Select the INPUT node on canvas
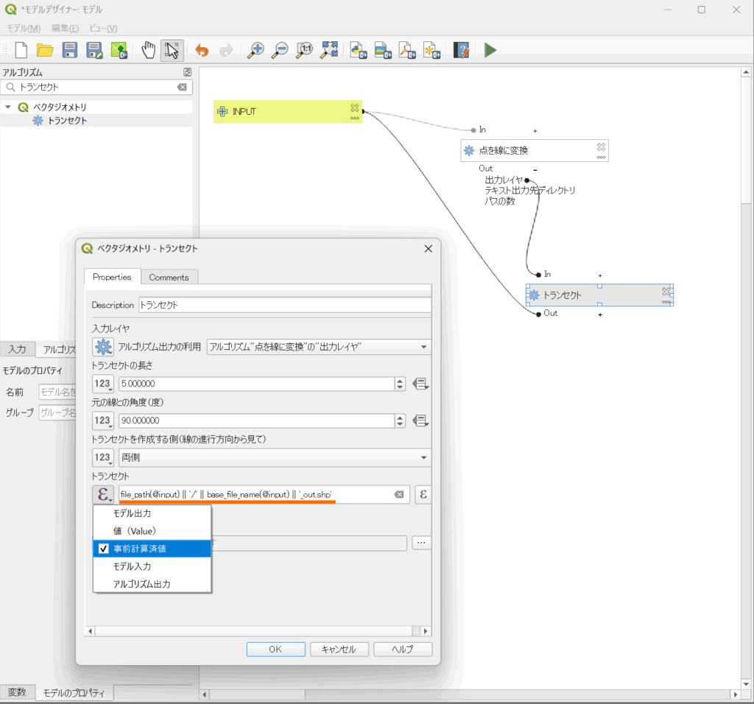 287,111
